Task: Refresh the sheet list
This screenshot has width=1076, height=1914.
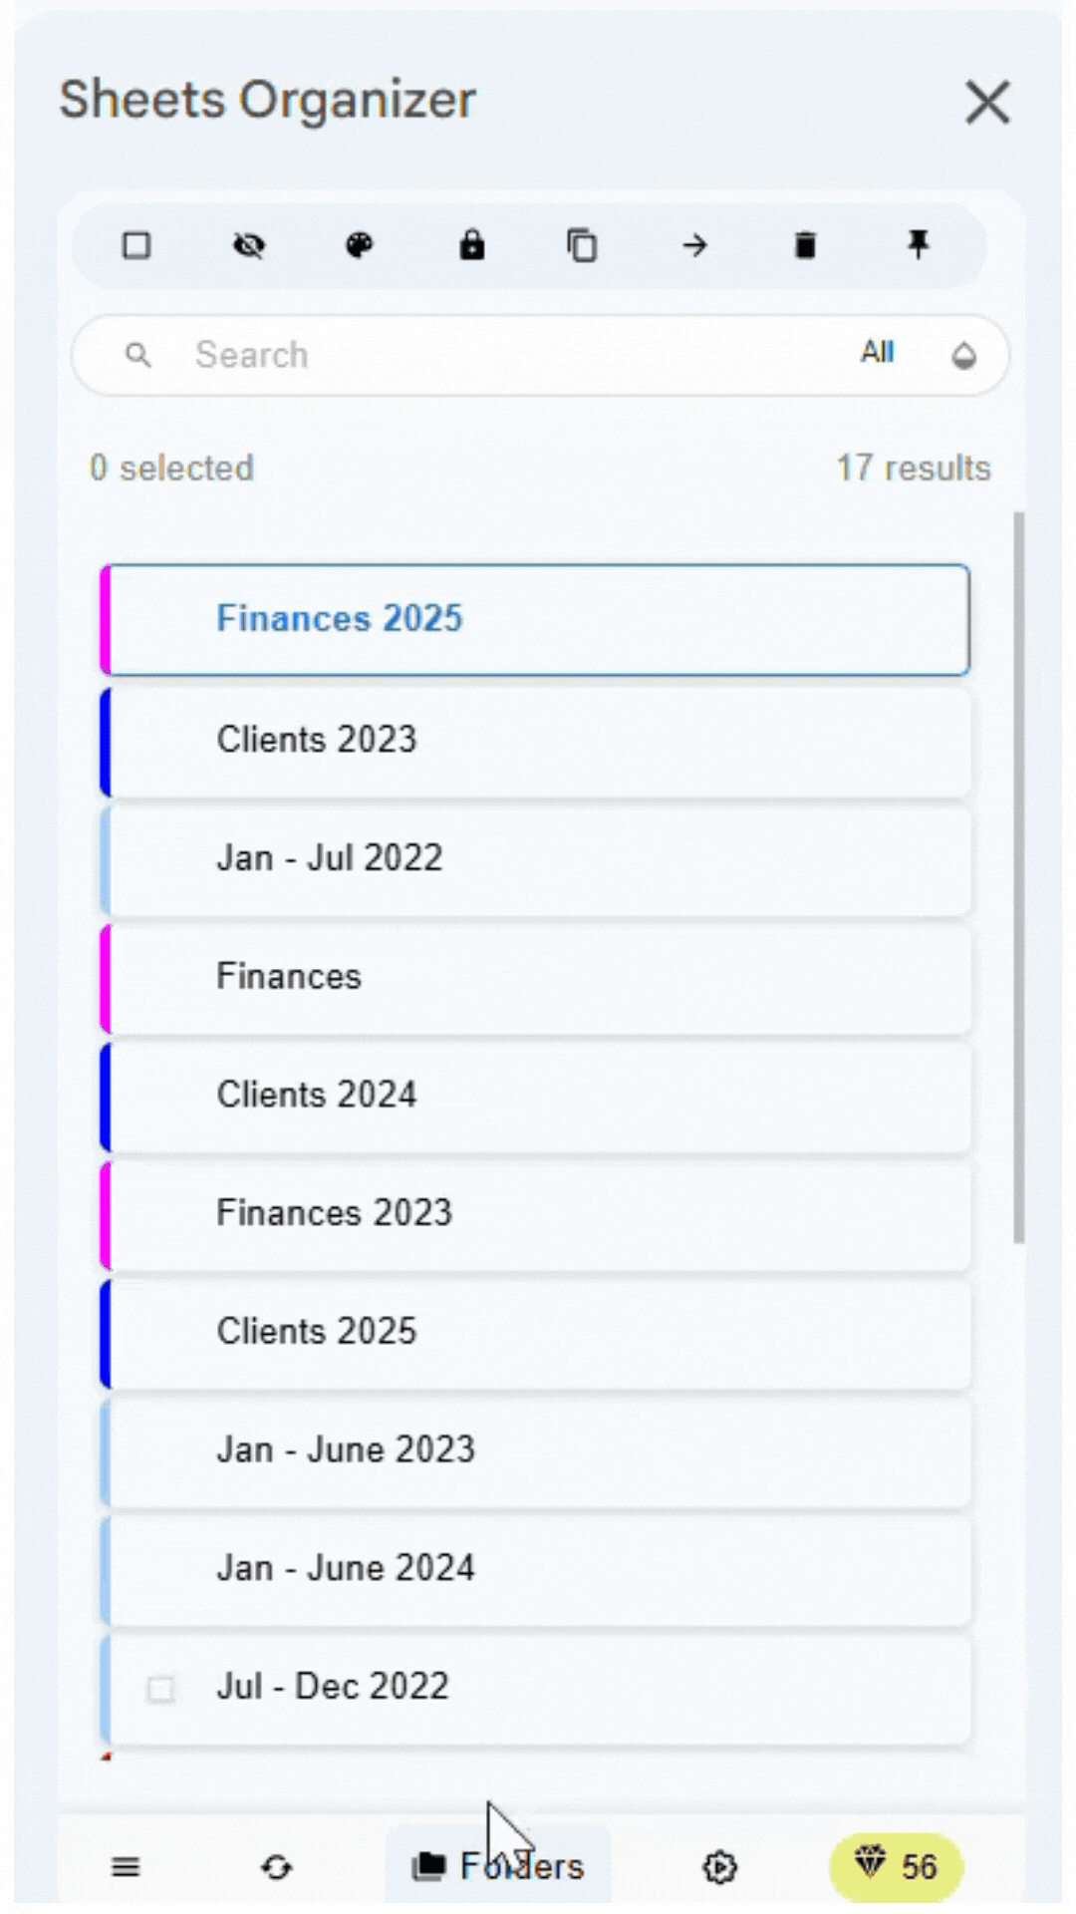Action: [x=277, y=1867]
